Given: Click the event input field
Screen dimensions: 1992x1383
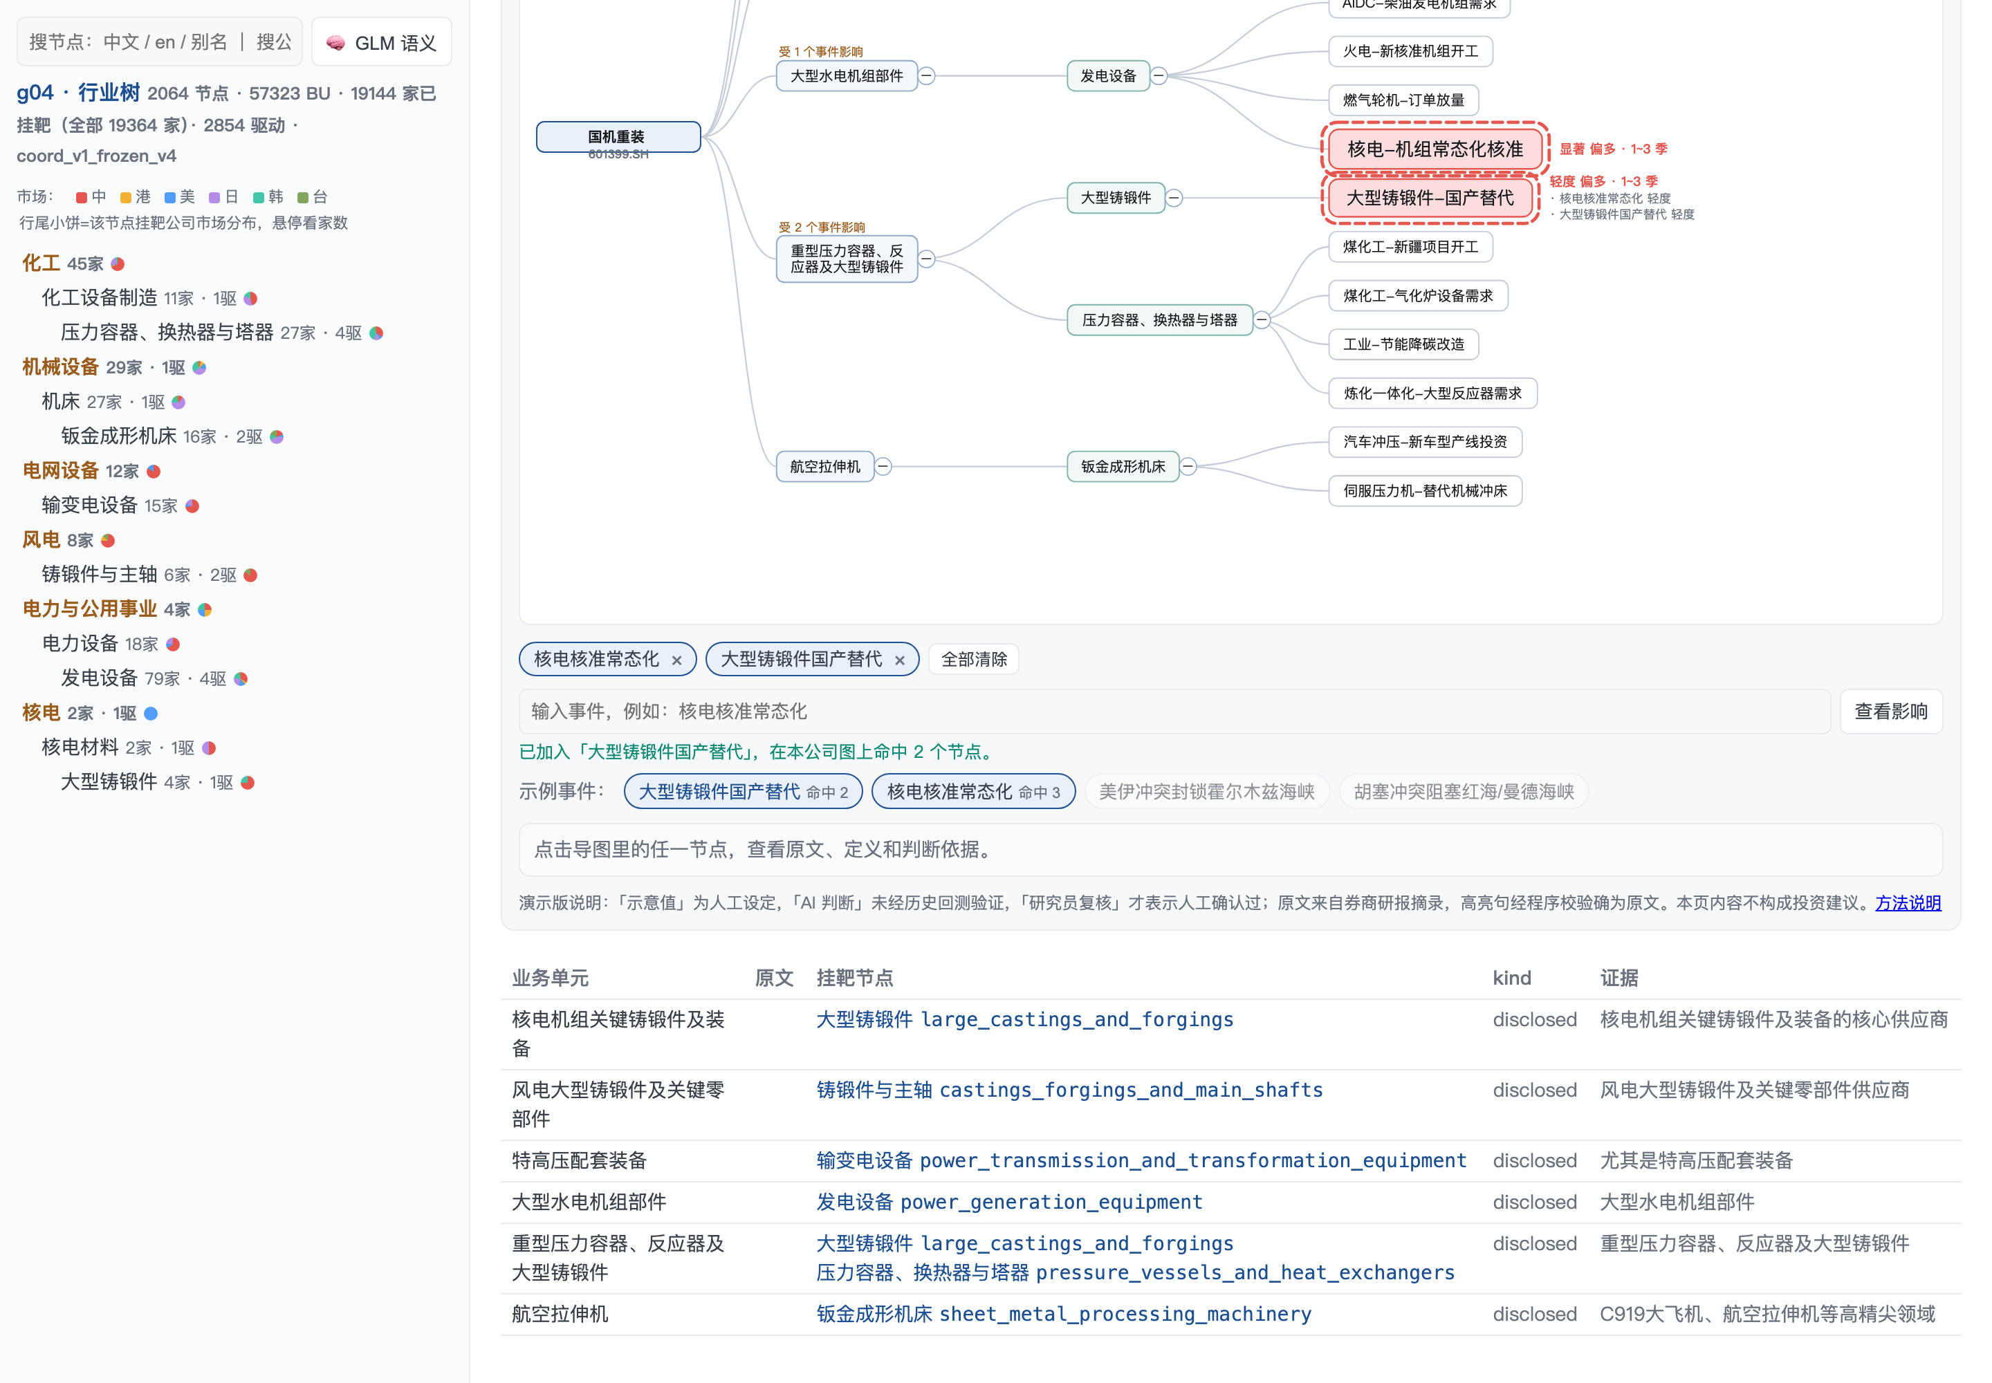Looking at the screenshot, I should [x=1174, y=712].
